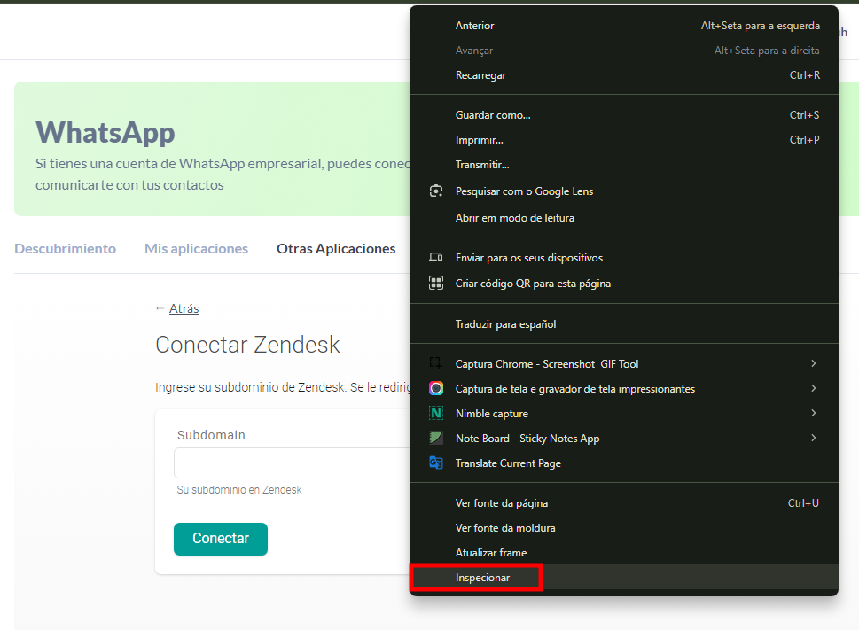Expand the Captura Chrome submenu
The height and width of the screenshot is (630, 859).
(x=813, y=363)
